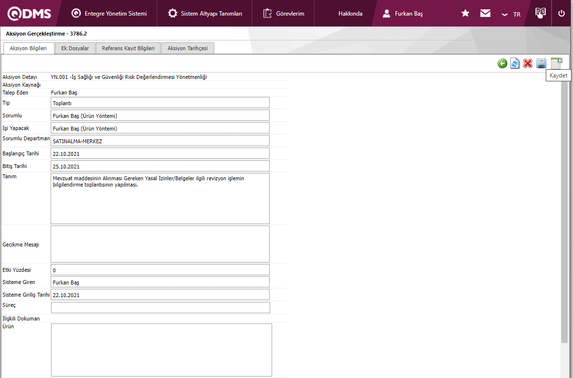Screen dimensions: 573x378
Task: Click the blue refresh document icon
Action: click(515, 63)
